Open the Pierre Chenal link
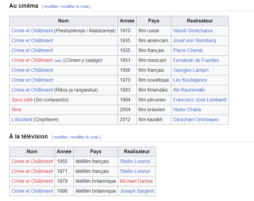This screenshot has width=254, height=201. click(188, 51)
